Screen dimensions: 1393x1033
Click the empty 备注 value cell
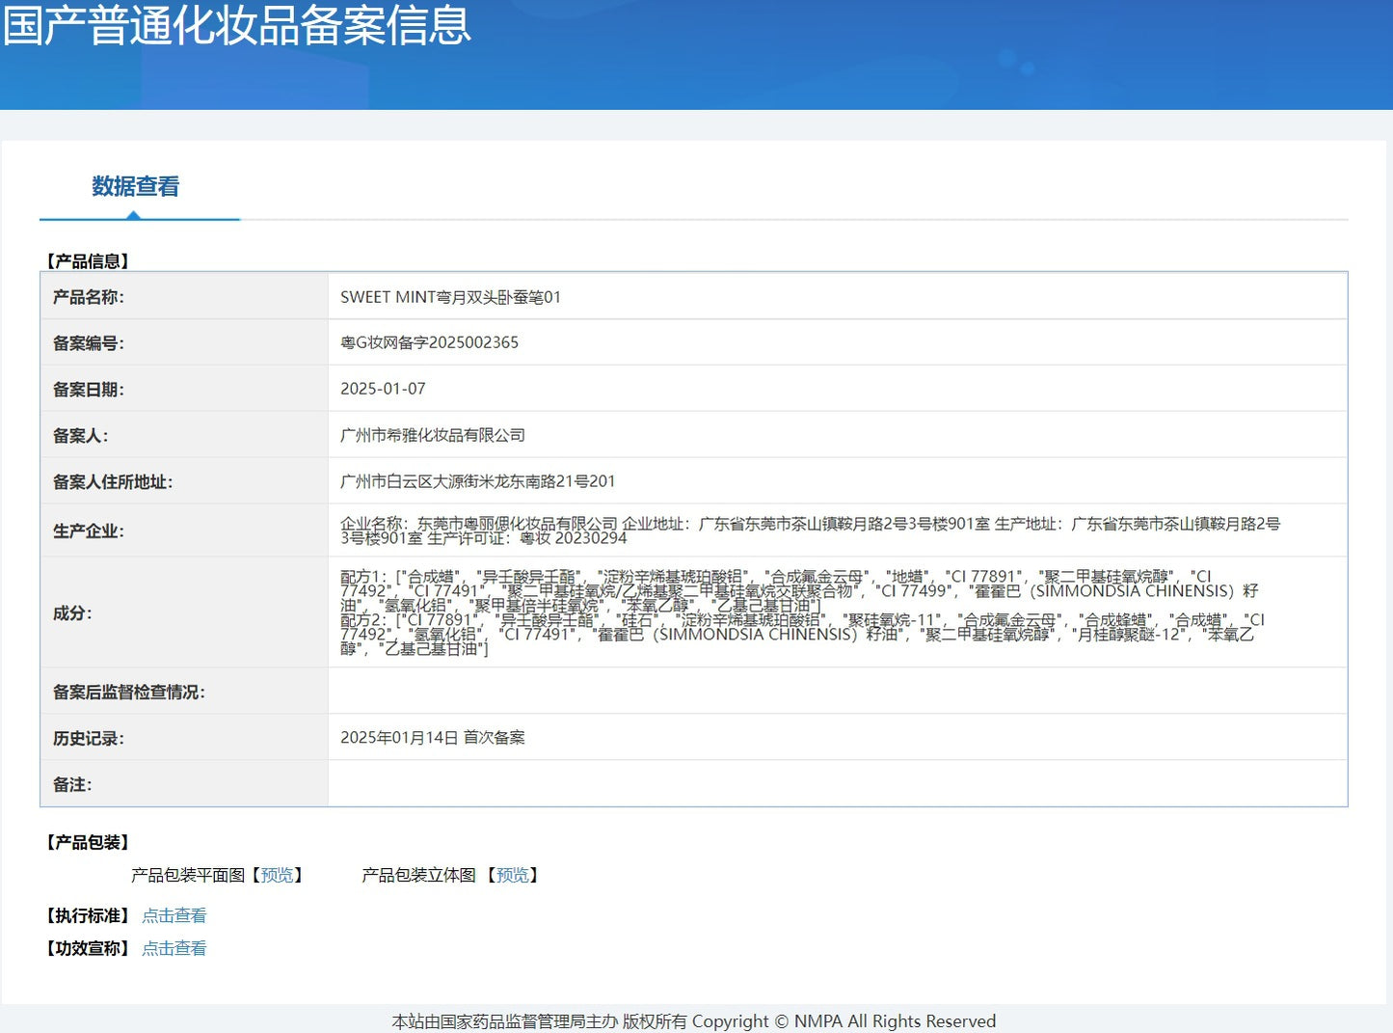click(837, 784)
